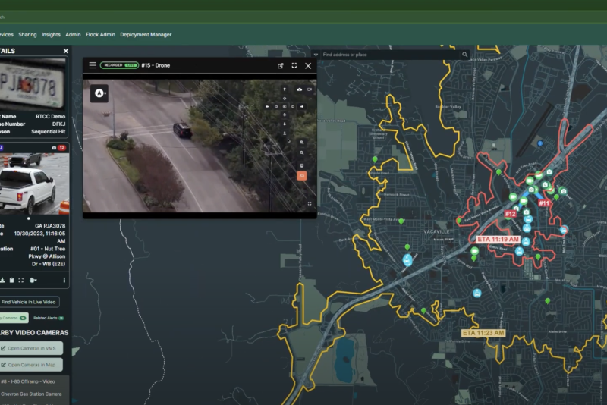Expand the vehicle image to fullscreen
Screen dimensions: 607x405
click(21, 280)
